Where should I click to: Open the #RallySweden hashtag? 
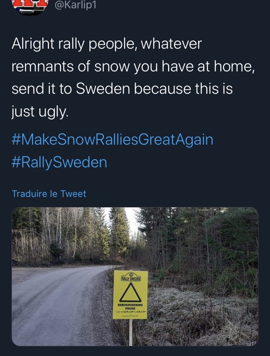[59, 162]
